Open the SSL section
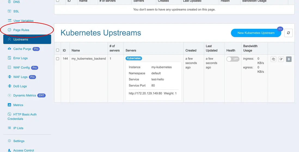The width and height of the screenshot is (299, 152). pos(16,11)
